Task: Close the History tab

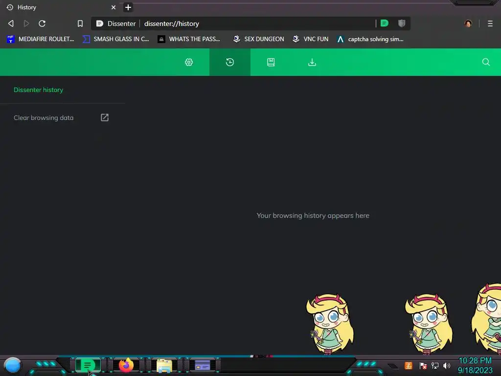Action: click(114, 7)
